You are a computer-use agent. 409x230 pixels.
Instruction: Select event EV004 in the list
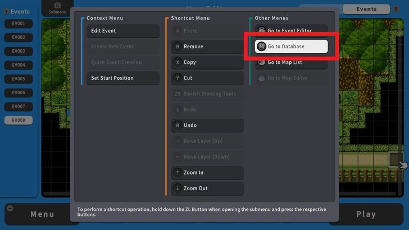[x=19, y=65]
